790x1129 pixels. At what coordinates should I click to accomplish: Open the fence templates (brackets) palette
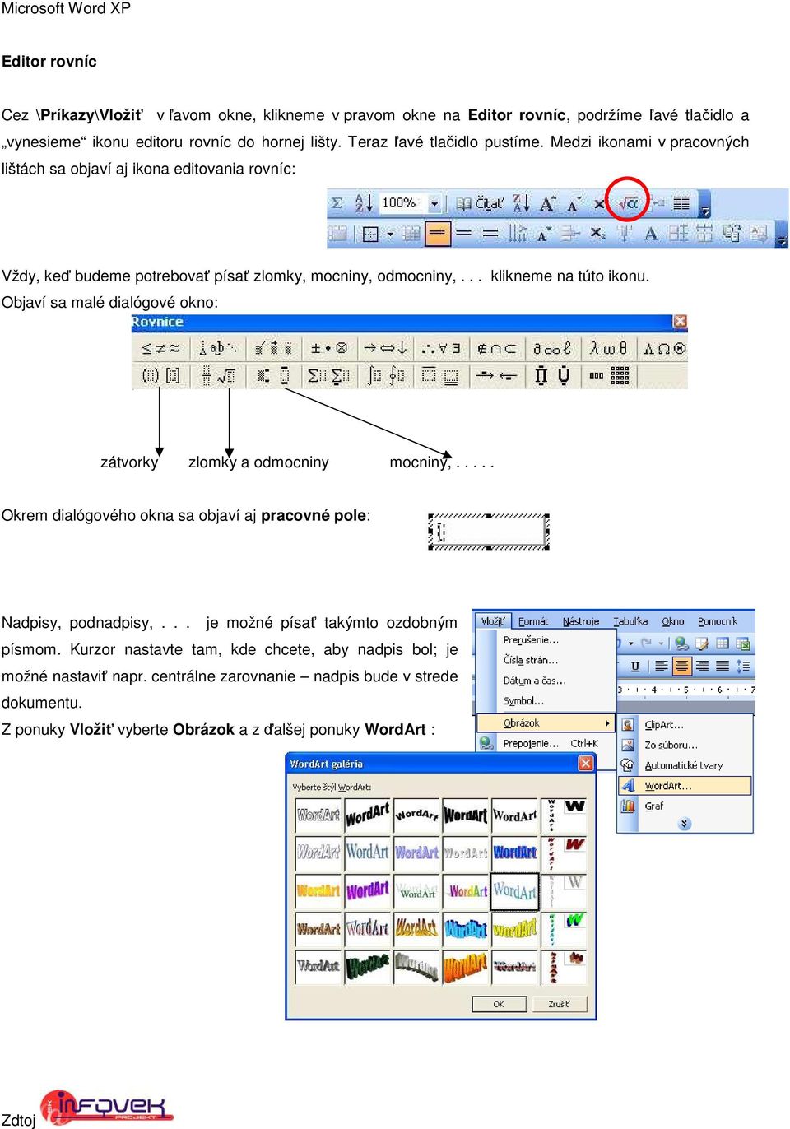tap(160, 376)
